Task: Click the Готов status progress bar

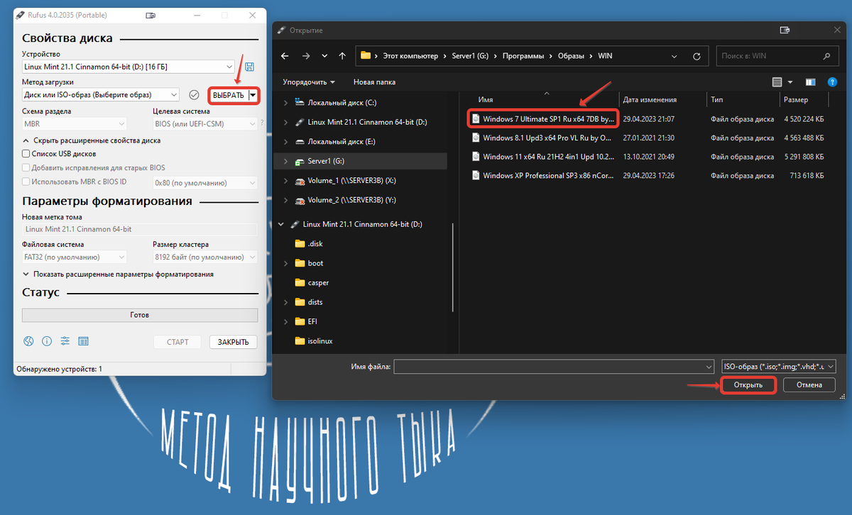Action: coord(140,315)
